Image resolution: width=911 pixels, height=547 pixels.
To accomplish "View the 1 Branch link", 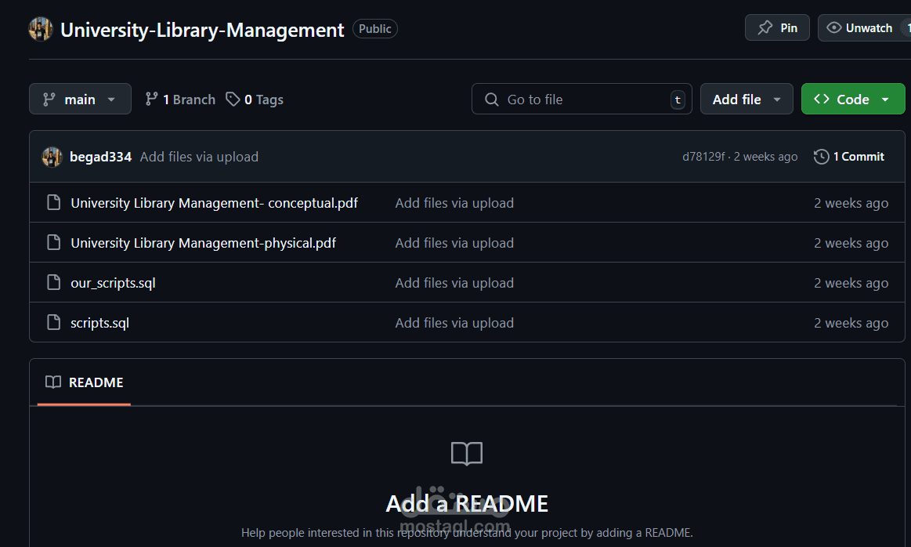I will pos(180,100).
